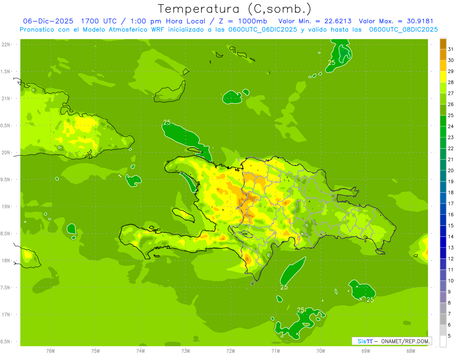Image resolution: width=461 pixels, height=356 pixels.
Task: Select the 'Z = 1000mb' level text
Action: [243, 21]
